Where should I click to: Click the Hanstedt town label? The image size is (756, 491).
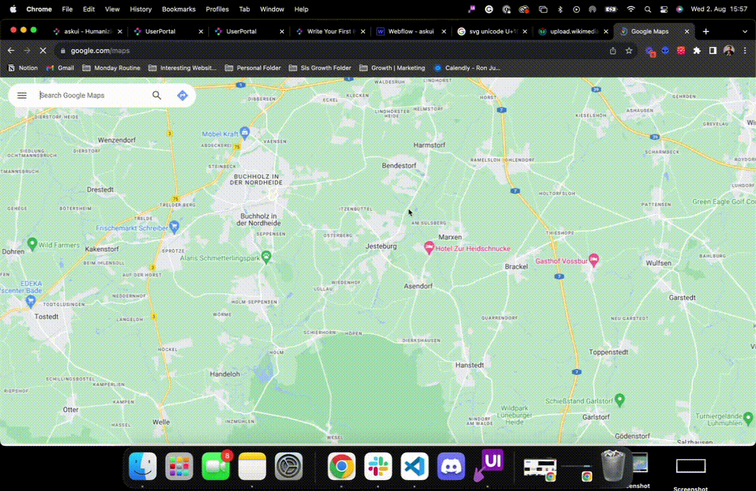[x=469, y=366]
